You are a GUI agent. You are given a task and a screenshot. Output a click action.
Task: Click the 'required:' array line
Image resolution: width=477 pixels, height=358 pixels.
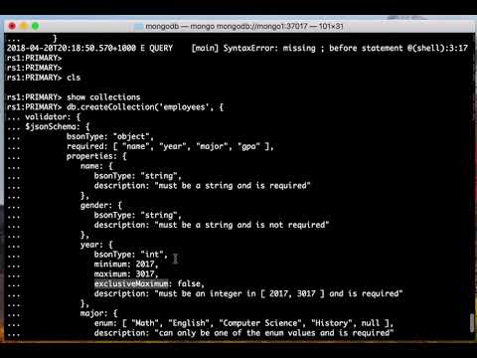[170, 146]
